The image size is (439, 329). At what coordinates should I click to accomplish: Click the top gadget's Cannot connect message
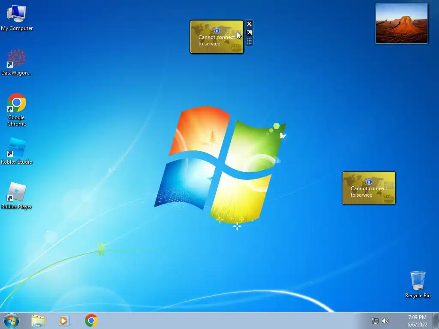point(216,40)
